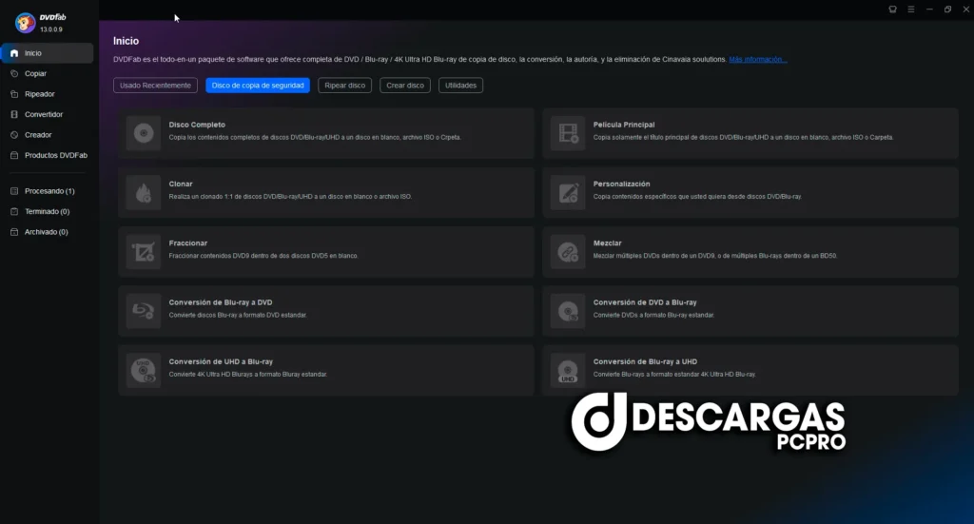The width and height of the screenshot is (974, 524).
Task: Switch to the Utilidades tab
Action: (460, 86)
